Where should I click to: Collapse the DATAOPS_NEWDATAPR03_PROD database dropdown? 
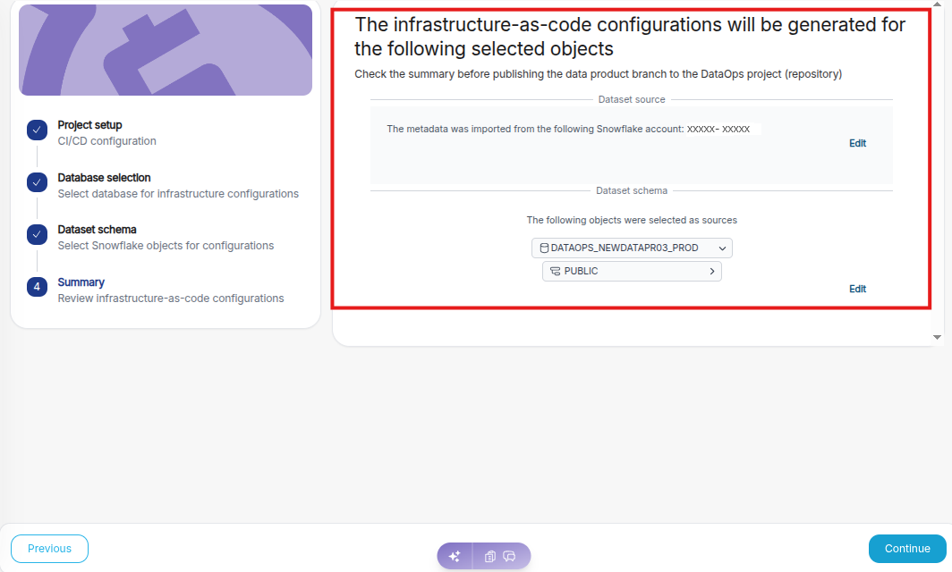[722, 248]
